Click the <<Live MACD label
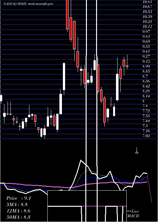158x222 pixels. point(133,214)
